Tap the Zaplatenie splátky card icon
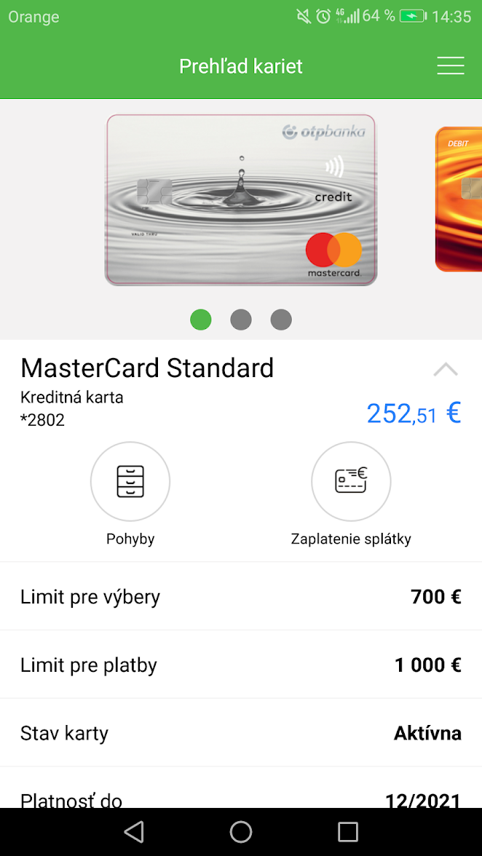482x856 pixels. [x=351, y=482]
